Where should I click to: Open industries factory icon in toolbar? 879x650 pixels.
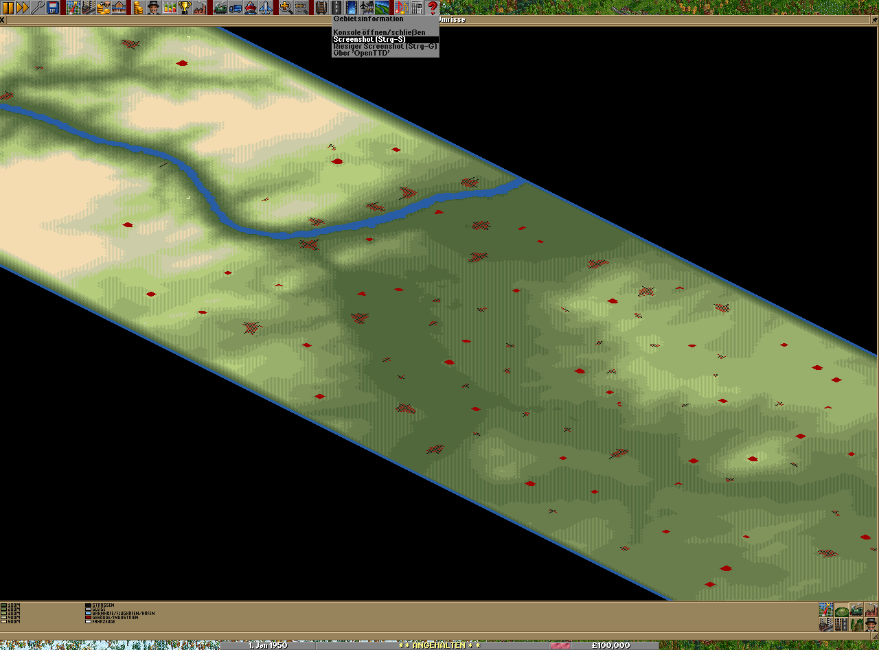(200, 8)
